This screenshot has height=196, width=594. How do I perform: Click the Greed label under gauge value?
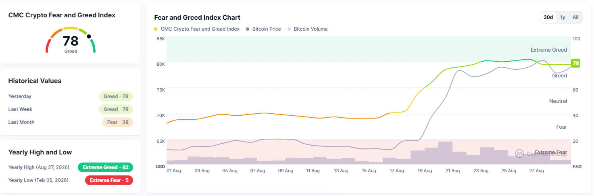[71, 51]
